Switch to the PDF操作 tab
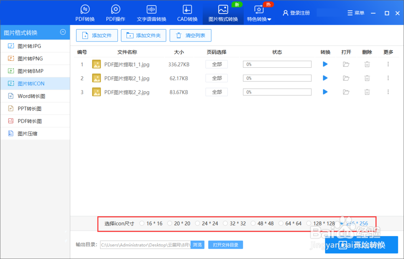 116,13
